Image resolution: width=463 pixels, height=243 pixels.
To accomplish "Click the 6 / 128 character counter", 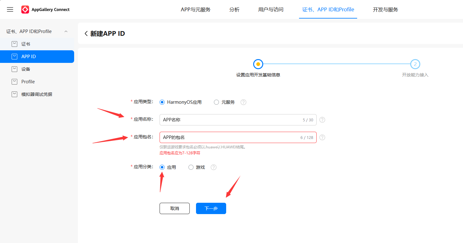I will 307,138.
